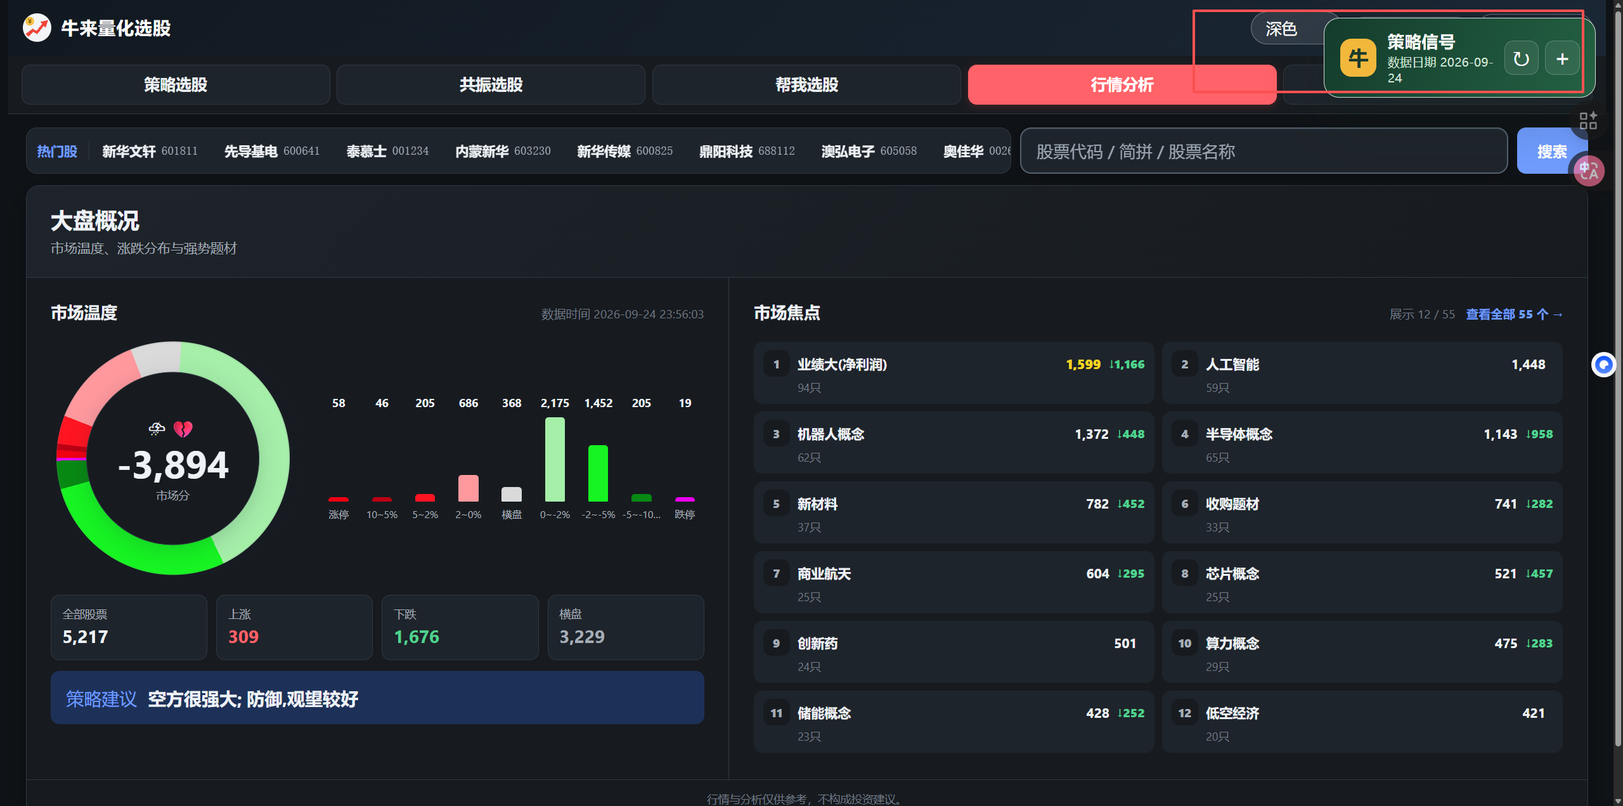Open the 机器人概念 focus card
This screenshot has width=1623, height=806.
[x=954, y=443]
